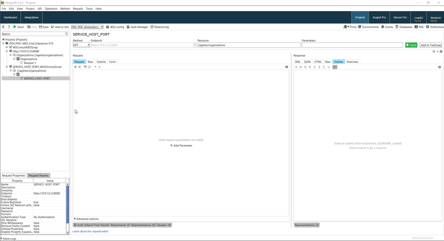Open Representations (2) in Response panel
This screenshot has width=444, height=241.
click(307, 225)
